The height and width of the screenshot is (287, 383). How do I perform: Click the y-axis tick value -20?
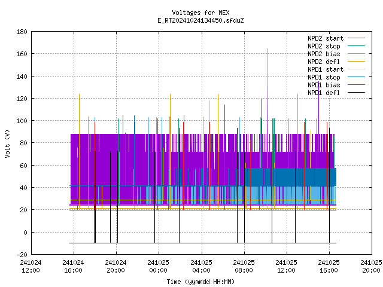[x=22, y=255]
